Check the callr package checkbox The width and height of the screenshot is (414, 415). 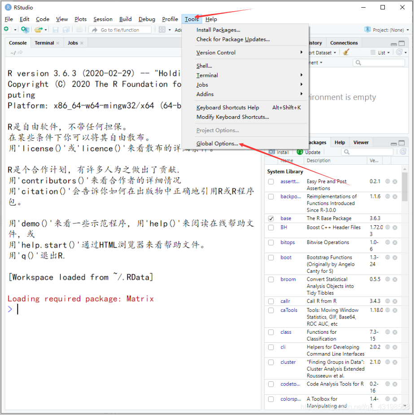click(271, 301)
